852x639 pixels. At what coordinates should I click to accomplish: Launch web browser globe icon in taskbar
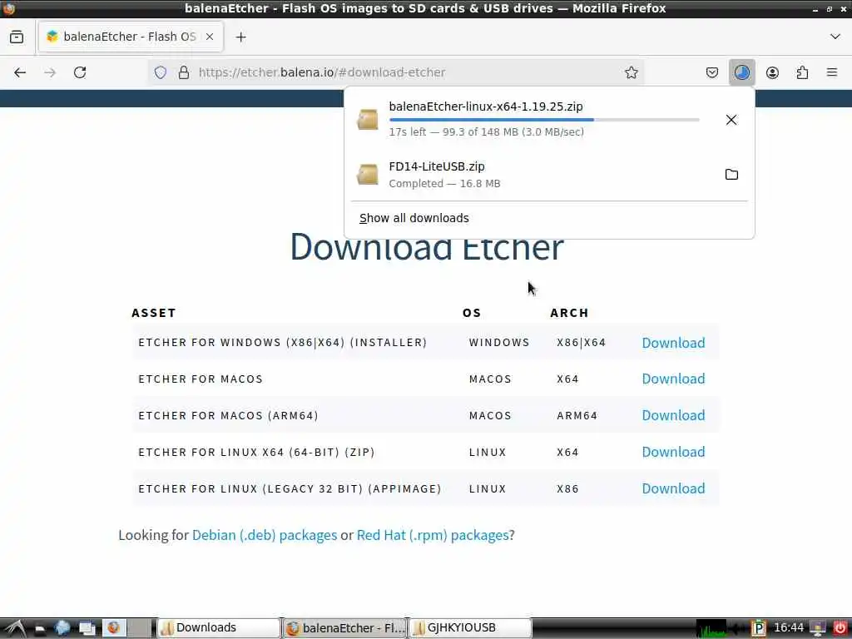click(62, 628)
